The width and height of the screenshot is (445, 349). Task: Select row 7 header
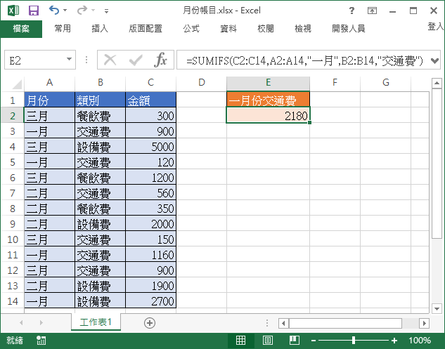click(12, 193)
